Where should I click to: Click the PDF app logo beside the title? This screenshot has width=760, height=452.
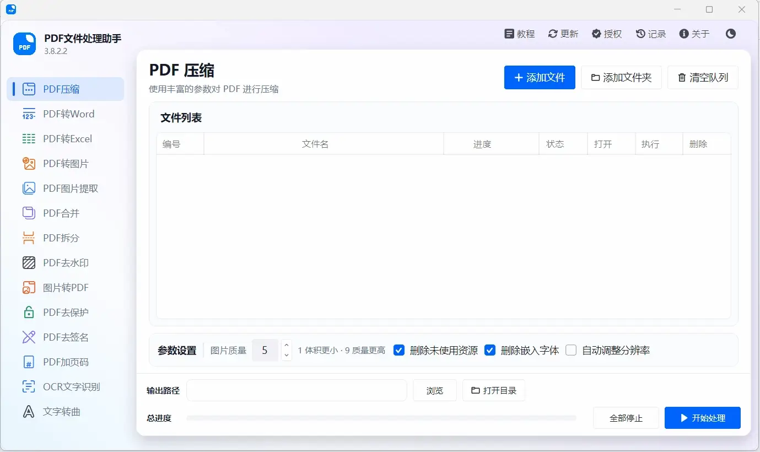[24, 44]
